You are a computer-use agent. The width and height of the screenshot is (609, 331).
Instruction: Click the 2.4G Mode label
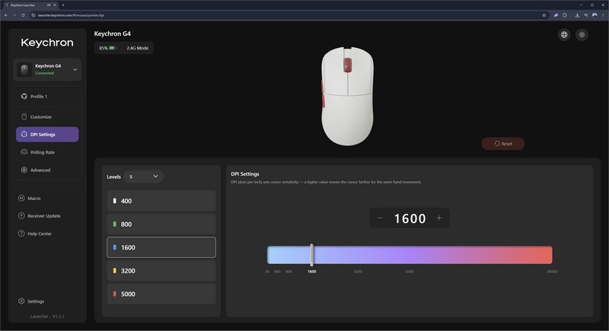point(138,48)
